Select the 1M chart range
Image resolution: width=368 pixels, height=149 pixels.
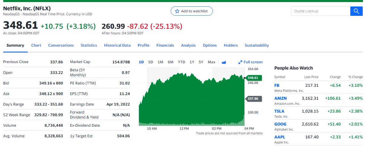(x=160, y=62)
